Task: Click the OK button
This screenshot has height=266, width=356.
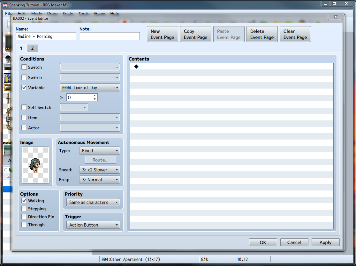Action: (263, 242)
